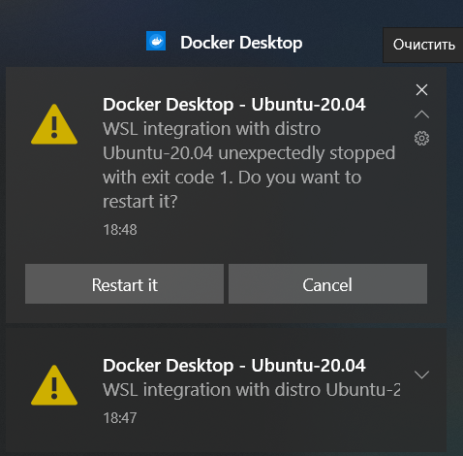Click the Cancel button
The image size is (463, 456).
(x=327, y=284)
